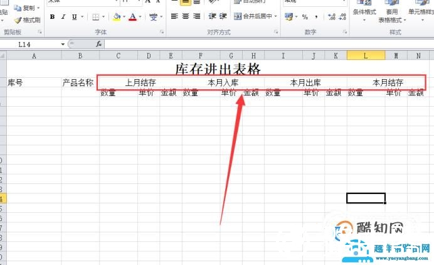Open the fill color dropdown arrow
The image size is (434, 265).
click(124, 17)
